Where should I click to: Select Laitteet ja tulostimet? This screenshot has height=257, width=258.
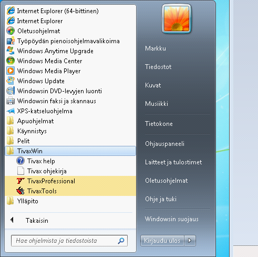(173, 162)
